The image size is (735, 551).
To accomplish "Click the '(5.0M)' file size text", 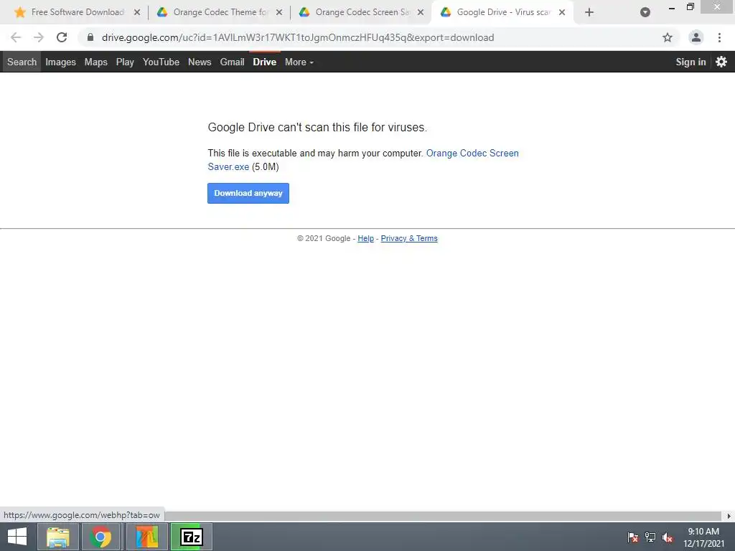I will pos(266,166).
